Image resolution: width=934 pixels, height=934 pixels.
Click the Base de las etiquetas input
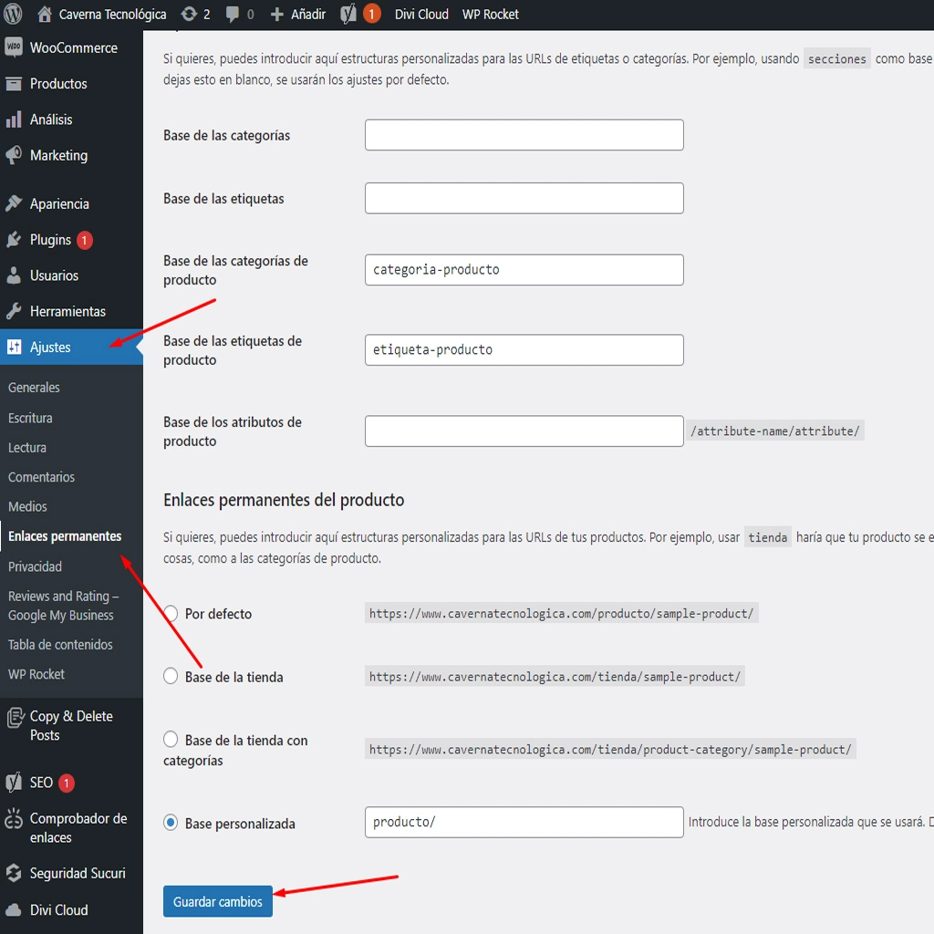(x=524, y=198)
